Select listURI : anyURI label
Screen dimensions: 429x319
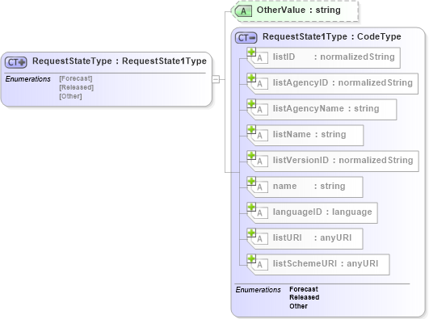[312, 237]
